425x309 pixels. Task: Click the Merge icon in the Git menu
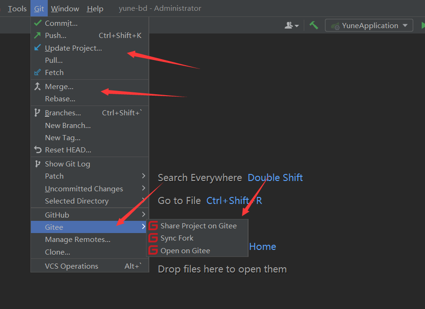coord(37,86)
